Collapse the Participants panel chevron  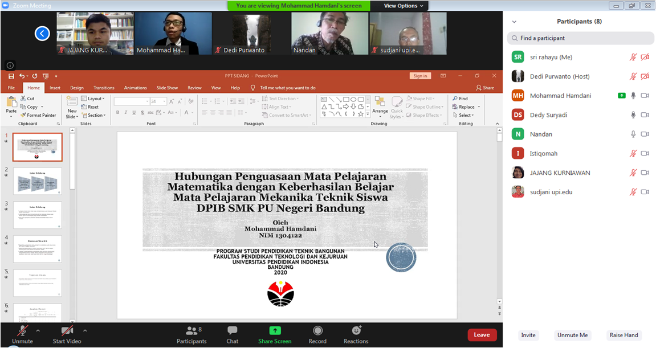tap(514, 22)
